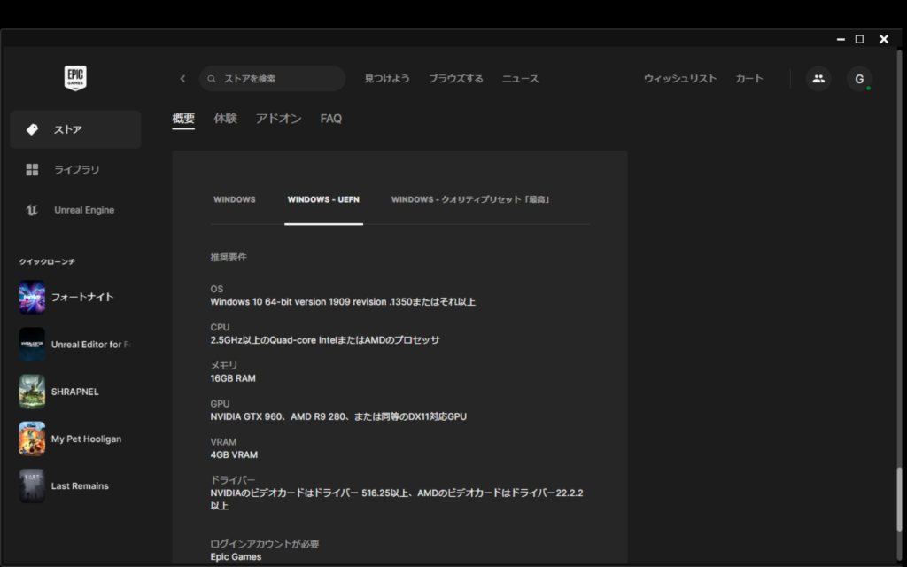The width and height of the screenshot is (907, 567).
Task: Click the Epic Games login account value
Action: (236, 557)
